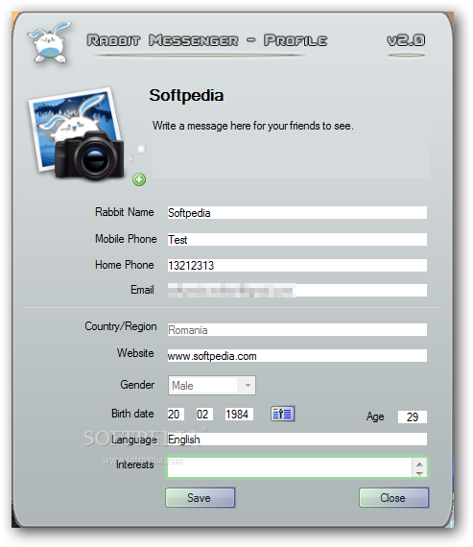Focus the Home Phone field
Viewport: 473px width, 547px height.
(297, 266)
